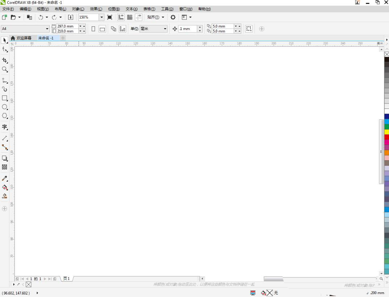Toggle portrait page orientation
389x297 pixels.
pos(93,29)
